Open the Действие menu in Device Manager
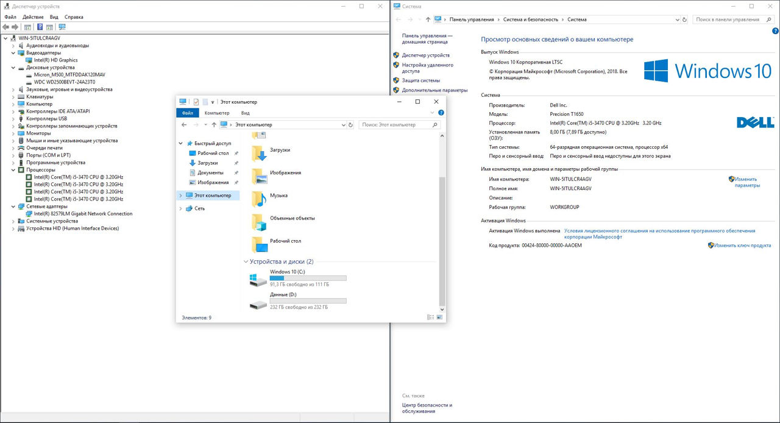This screenshot has height=423, width=780. [x=33, y=17]
